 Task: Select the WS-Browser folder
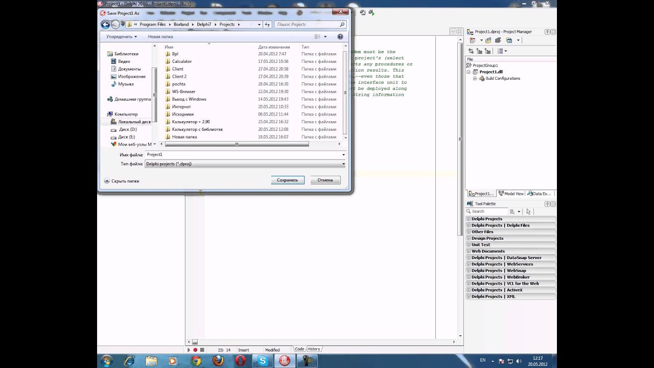tap(184, 91)
